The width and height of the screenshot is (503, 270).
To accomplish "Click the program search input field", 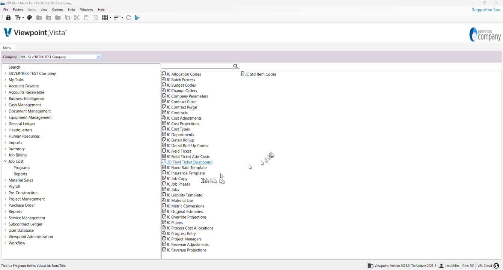I will click(x=197, y=66).
